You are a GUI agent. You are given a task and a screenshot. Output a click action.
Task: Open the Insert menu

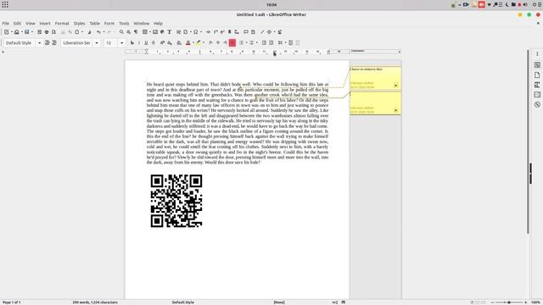tap(45, 24)
